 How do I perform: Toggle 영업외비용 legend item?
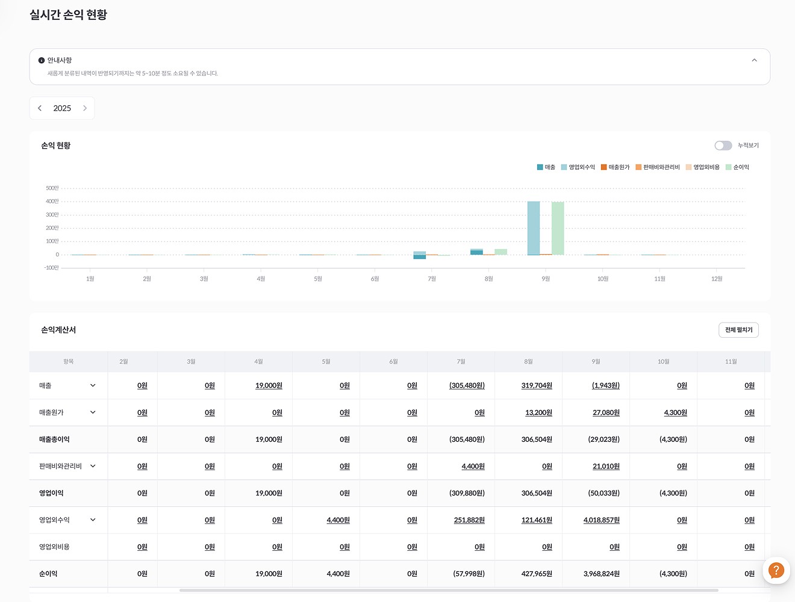point(703,167)
